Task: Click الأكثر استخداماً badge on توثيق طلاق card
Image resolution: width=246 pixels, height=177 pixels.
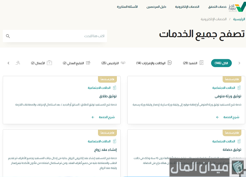Action: (108, 79)
